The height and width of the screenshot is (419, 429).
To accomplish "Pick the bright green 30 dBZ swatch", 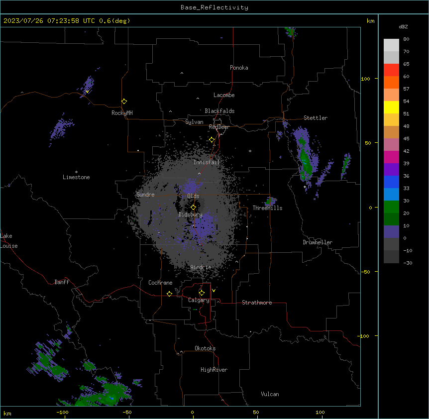I will (391, 207).
